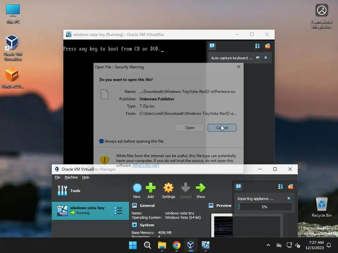This screenshot has width=338, height=253.
Task: Switch to VirtualBox Manager taskbar icon
Action: pos(190,245)
